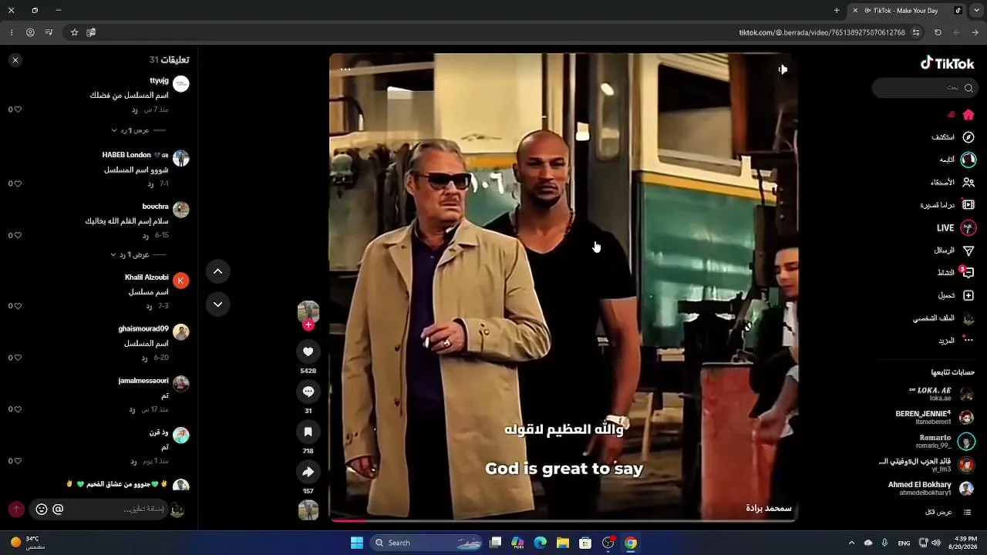Viewport: 987px width, 555px height.
Task: Open the More menu in the sidebar
Action: pos(956,341)
